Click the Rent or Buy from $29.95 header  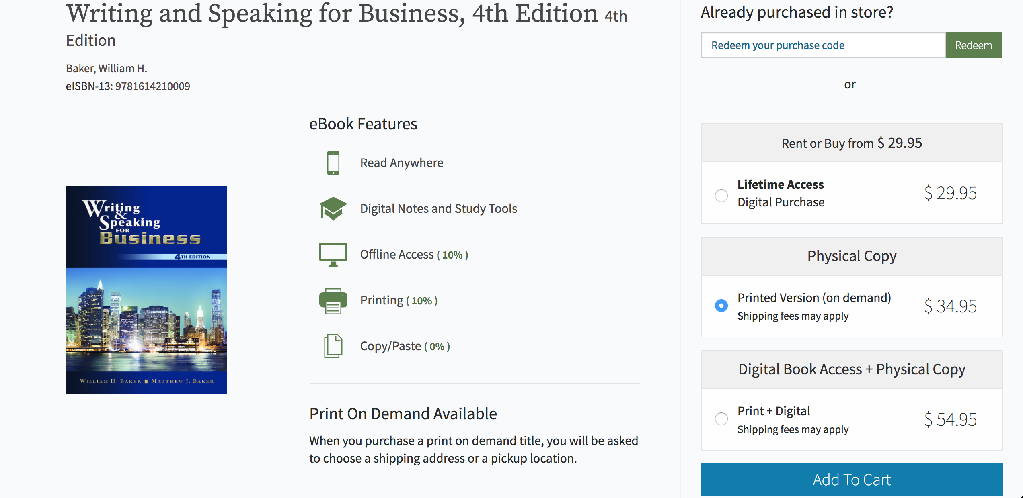coord(852,143)
